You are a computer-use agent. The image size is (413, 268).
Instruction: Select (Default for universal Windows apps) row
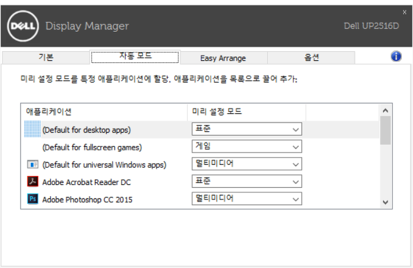200,164
